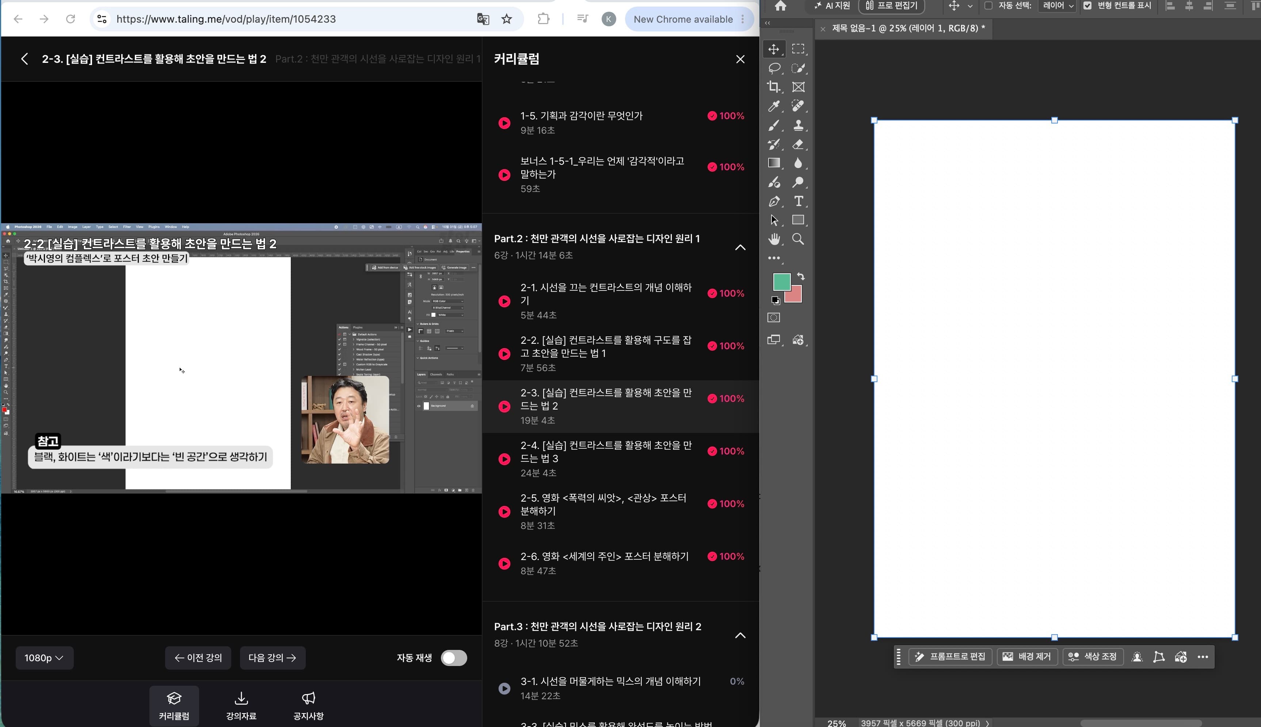Open the move tool preset dropdown arrow
Image resolution: width=1261 pixels, height=727 pixels.
pos(970,6)
